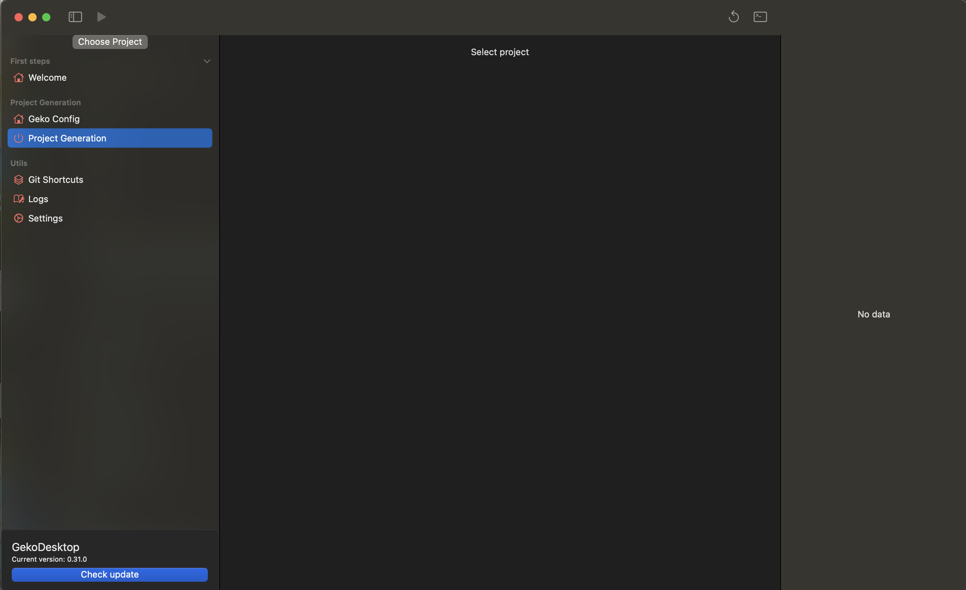Open the Welcome sidebar item
Image resolution: width=966 pixels, height=590 pixels.
tap(47, 78)
